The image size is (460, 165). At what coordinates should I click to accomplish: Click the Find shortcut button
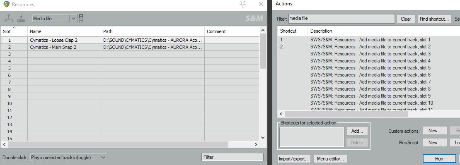[x=434, y=19]
